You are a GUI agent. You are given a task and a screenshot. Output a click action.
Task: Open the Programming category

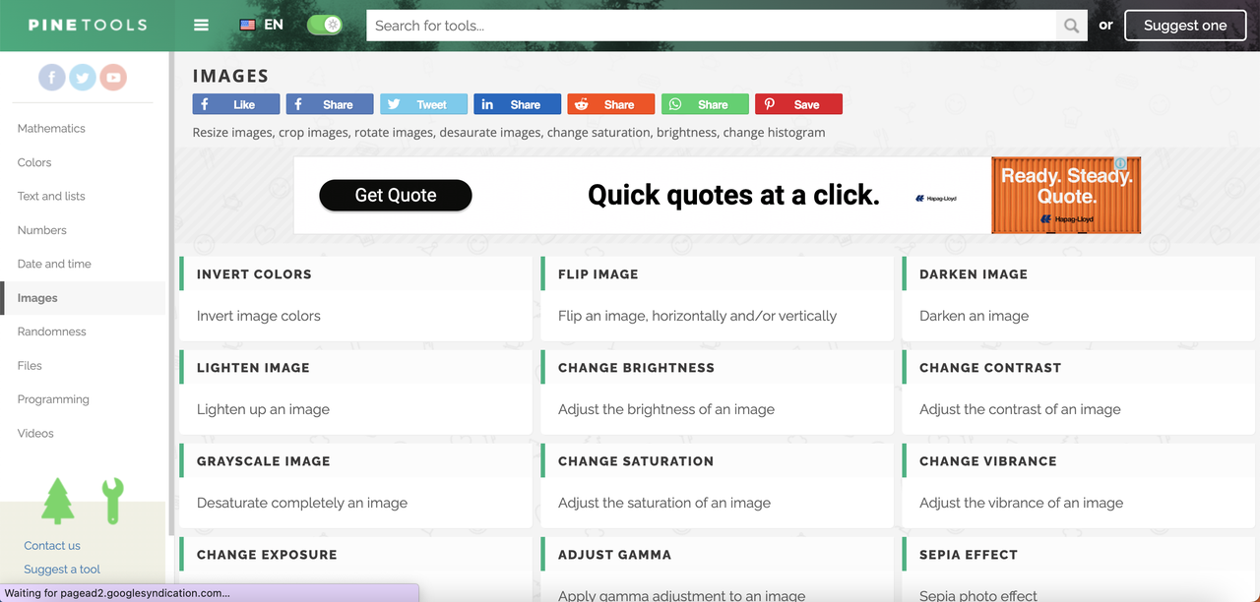coord(53,399)
